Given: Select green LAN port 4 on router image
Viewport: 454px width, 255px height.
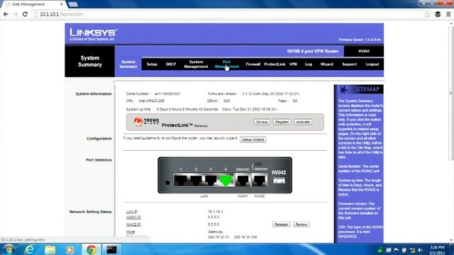Looking at the screenshot, I should point(226,180).
